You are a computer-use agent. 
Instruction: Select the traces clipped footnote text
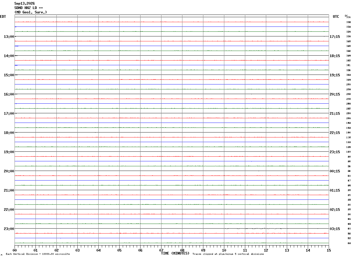(228, 254)
